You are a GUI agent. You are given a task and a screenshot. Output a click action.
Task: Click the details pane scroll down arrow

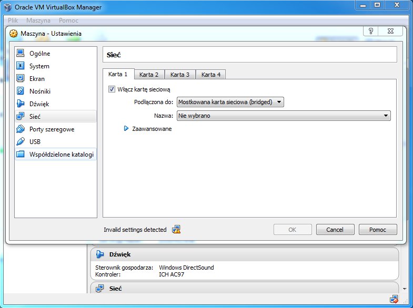(405, 289)
